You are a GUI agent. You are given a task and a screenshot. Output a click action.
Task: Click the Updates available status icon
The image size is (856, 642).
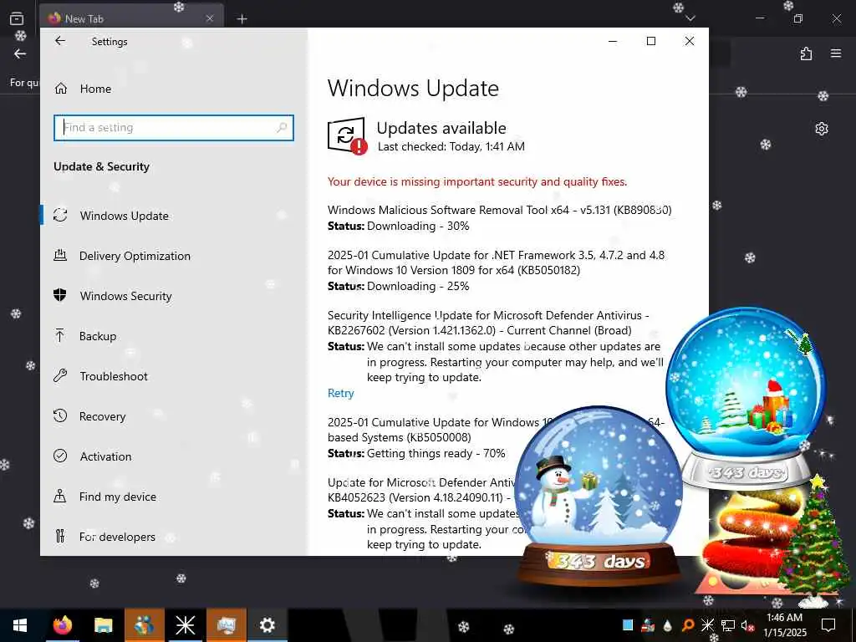click(x=347, y=136)
